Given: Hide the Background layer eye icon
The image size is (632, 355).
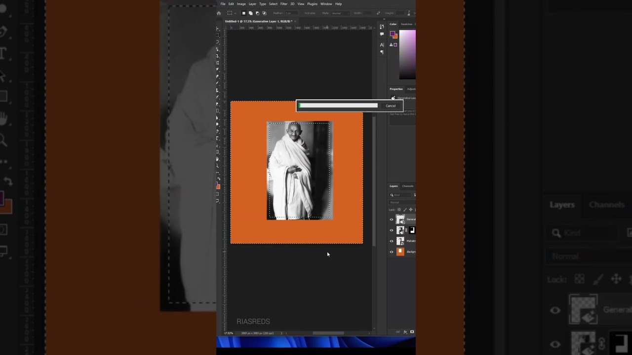Looking at the screenshot, I should pyautogui.click(x=392, y=252).
